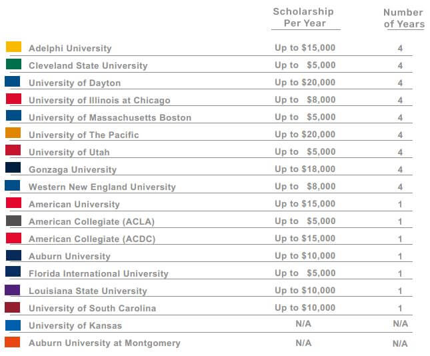The width and height of the screenshot is (430, 356).
Task: Select the maroon University of South Carolina swatch
Action: tap(13, 307)
